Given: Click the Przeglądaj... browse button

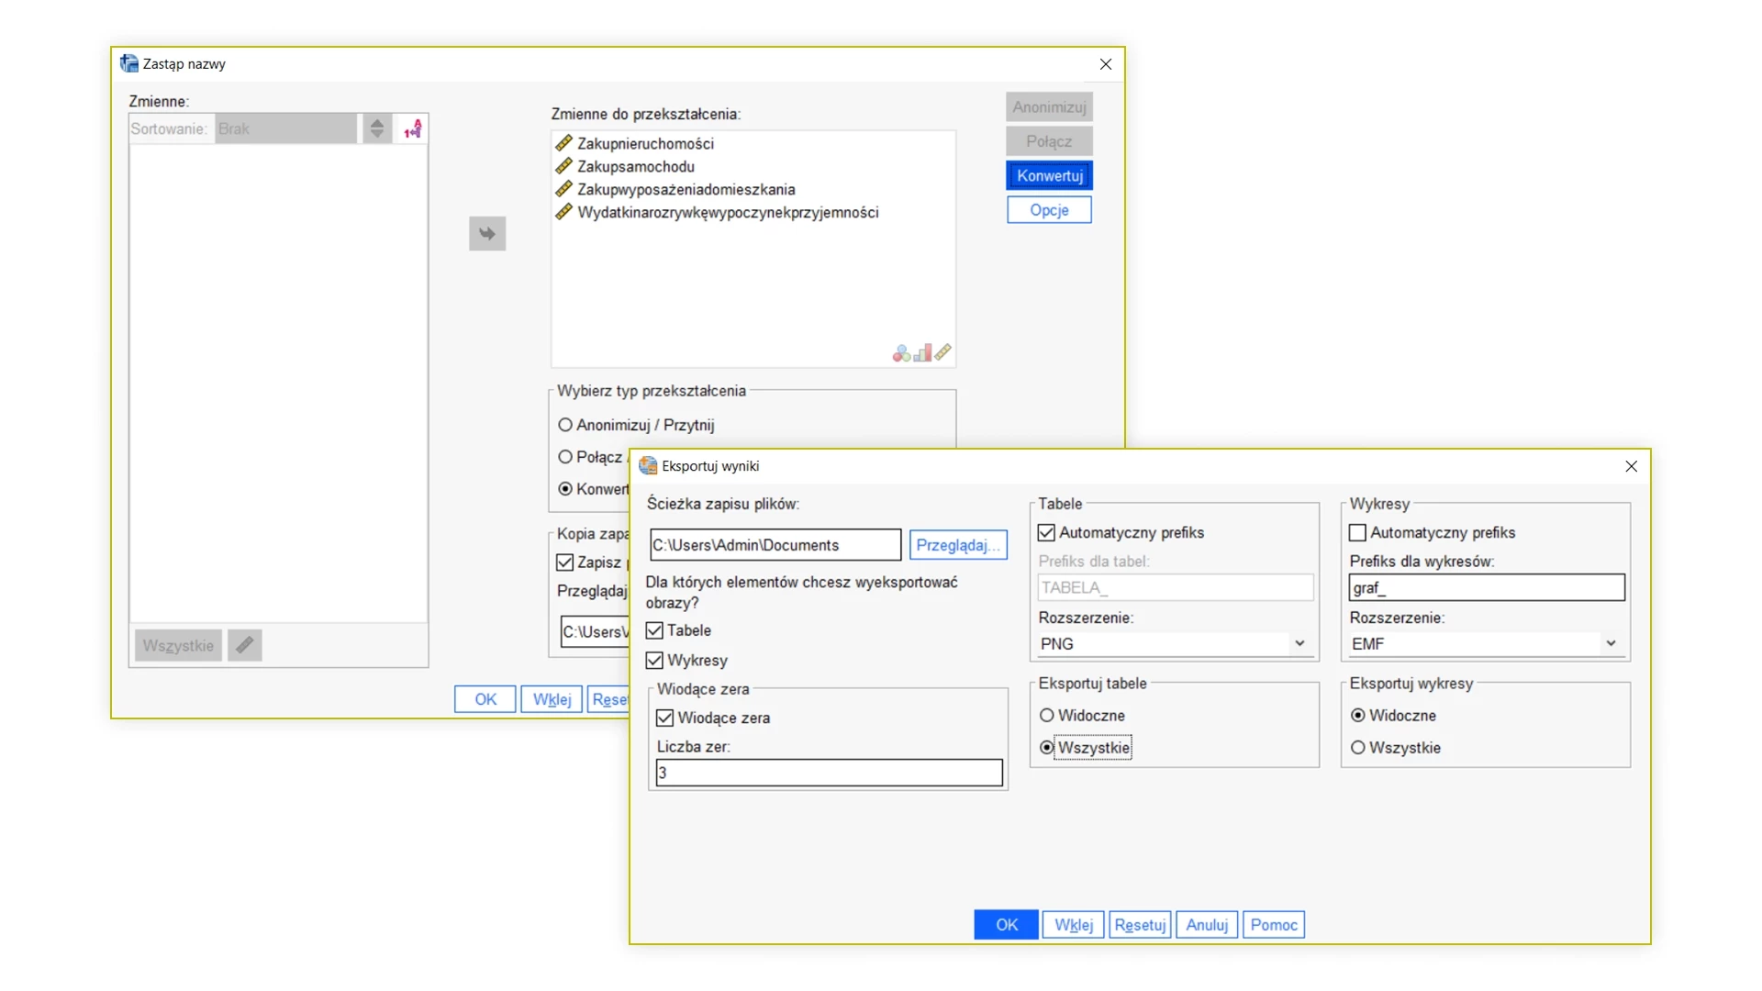Looking at the screenshot, I should pyautogui.click(x=957, y=545).
